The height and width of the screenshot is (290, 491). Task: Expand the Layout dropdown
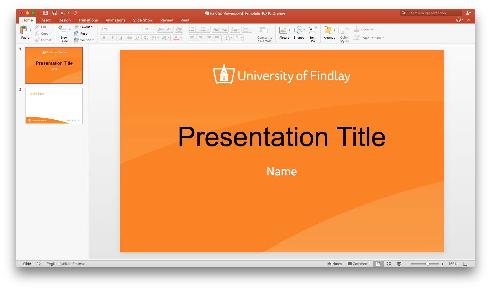pyautogui.click(x=83, y=27)
